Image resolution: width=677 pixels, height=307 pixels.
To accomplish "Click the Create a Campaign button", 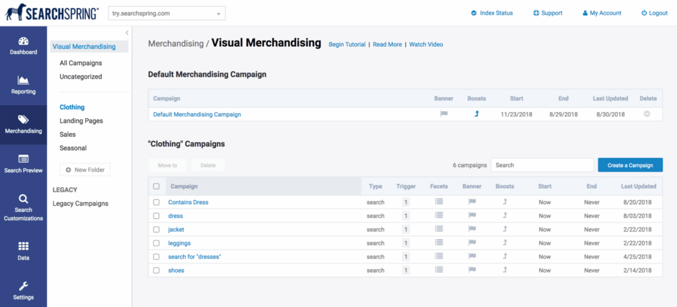I will click(x=629, y=165).
